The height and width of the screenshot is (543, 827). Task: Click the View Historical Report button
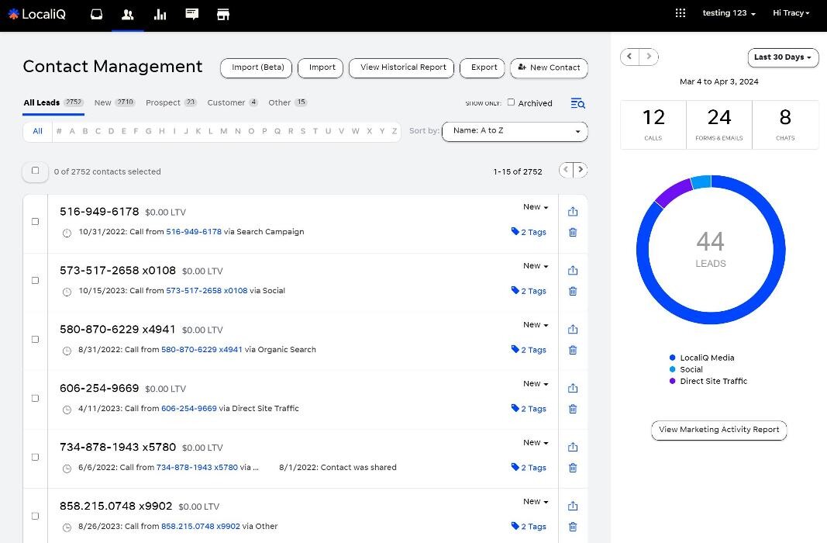pyautogui.click(x=403, y=67)
